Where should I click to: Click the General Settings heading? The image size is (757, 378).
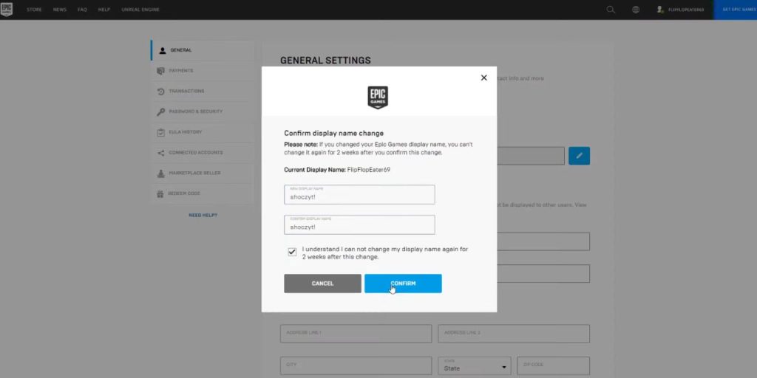click(325, 61)
